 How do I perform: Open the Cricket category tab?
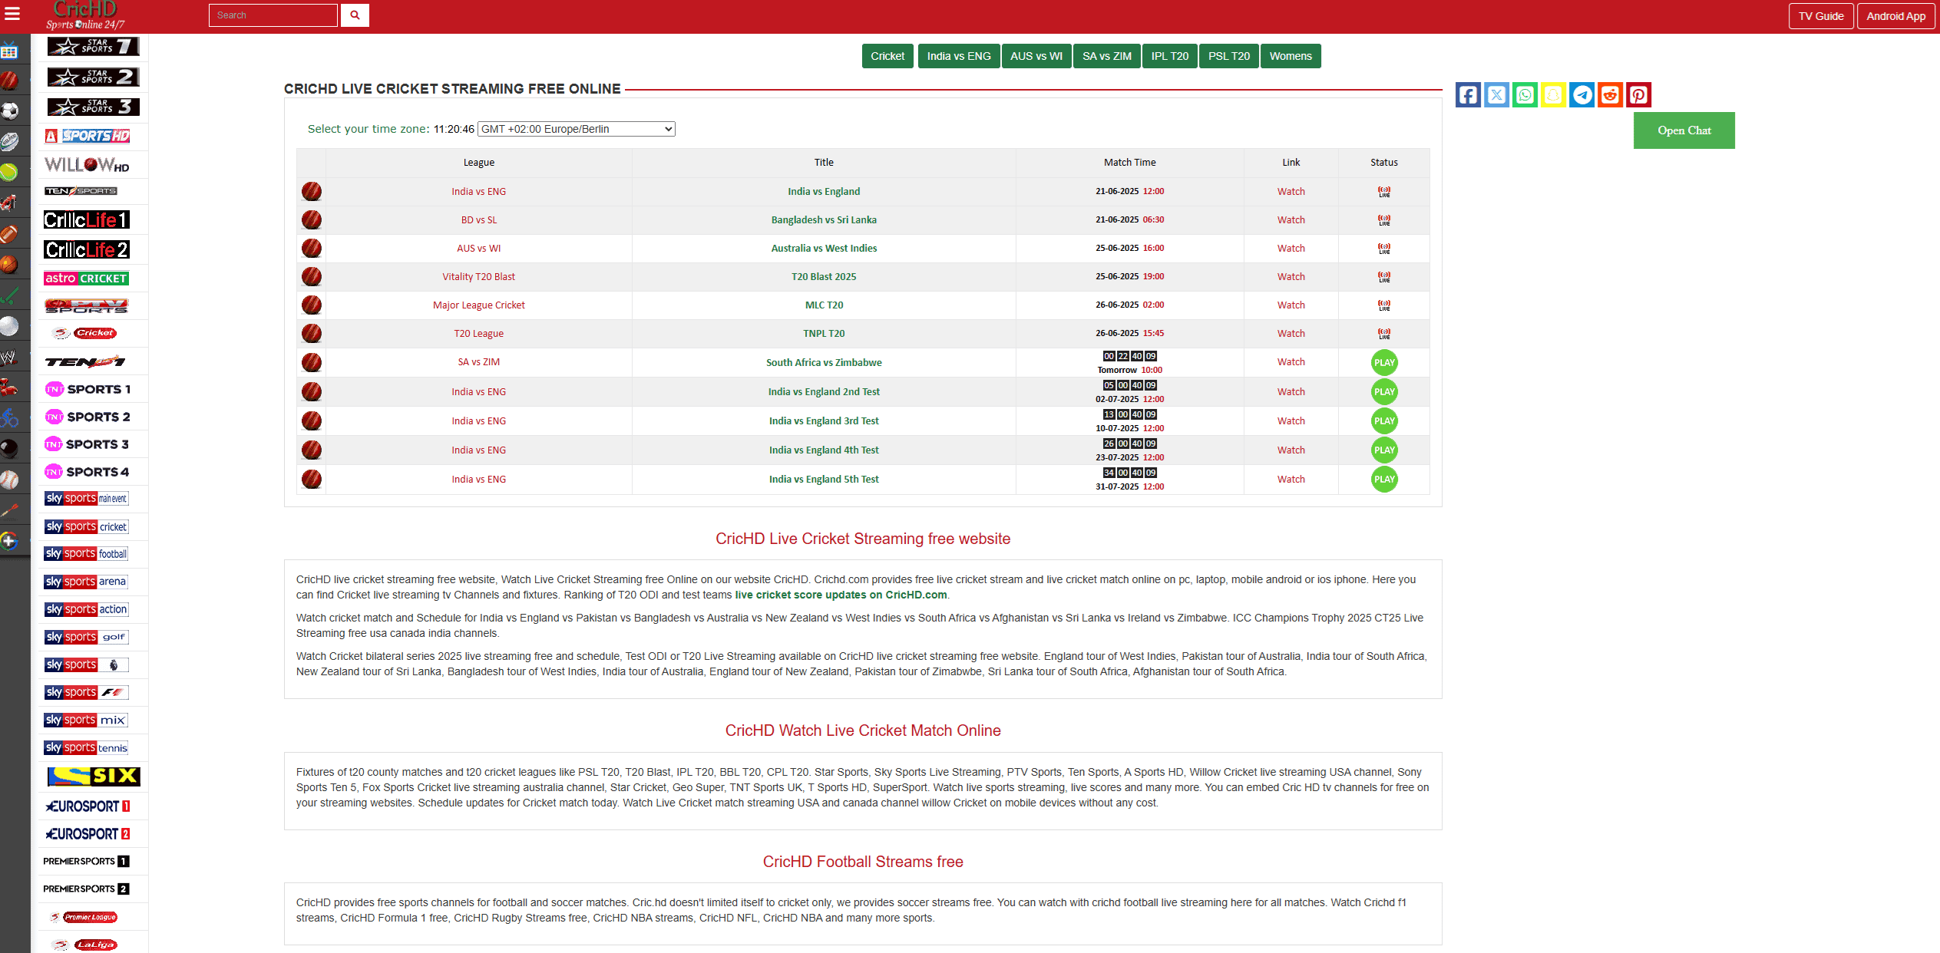887,56
